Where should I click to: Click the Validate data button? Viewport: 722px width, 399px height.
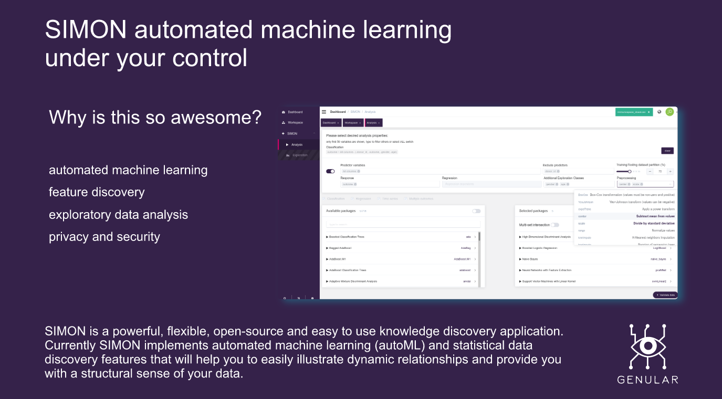coord(665,295)
